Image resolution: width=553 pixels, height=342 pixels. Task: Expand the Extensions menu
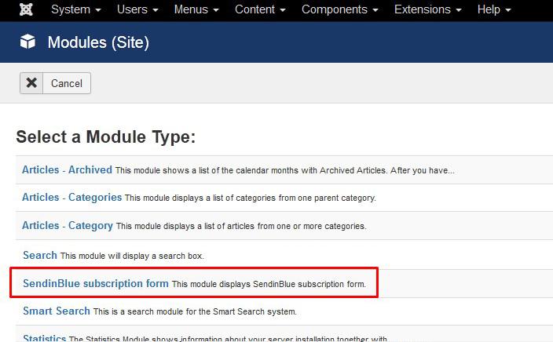click(428, 10)
